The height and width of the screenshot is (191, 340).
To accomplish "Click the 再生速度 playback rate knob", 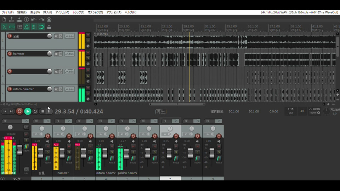I will (x=326, y=111).
